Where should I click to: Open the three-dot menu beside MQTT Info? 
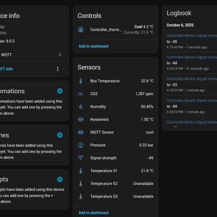click(58, 69)
